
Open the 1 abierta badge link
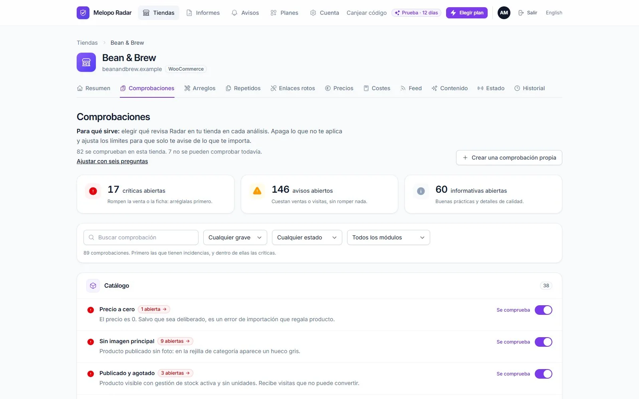coord(154,309)
